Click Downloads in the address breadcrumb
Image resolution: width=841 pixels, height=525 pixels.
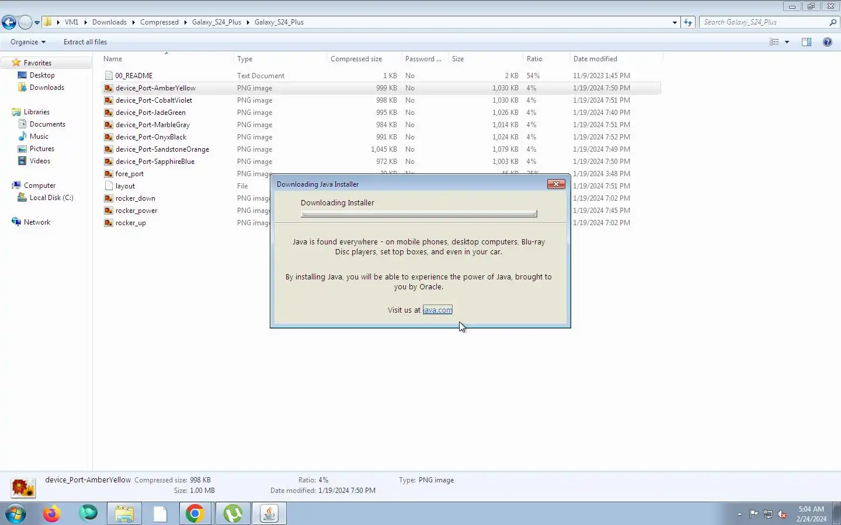(x=109, y=22)
